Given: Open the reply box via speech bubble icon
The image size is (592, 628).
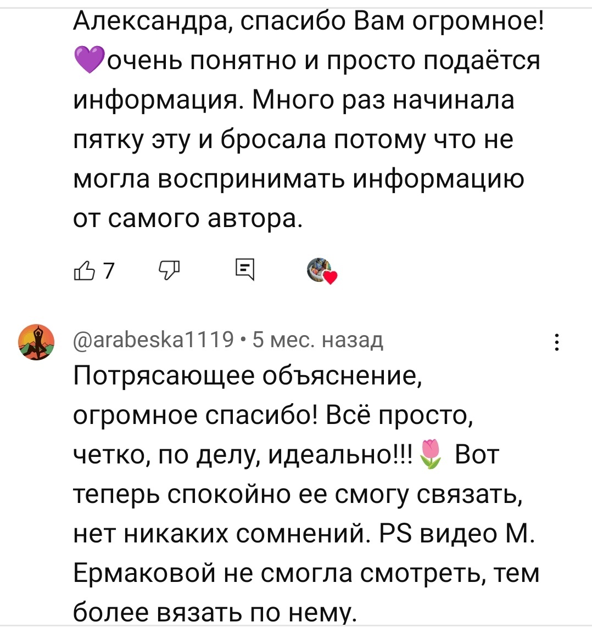Looking at the screenshot, I should click(245, 268).
